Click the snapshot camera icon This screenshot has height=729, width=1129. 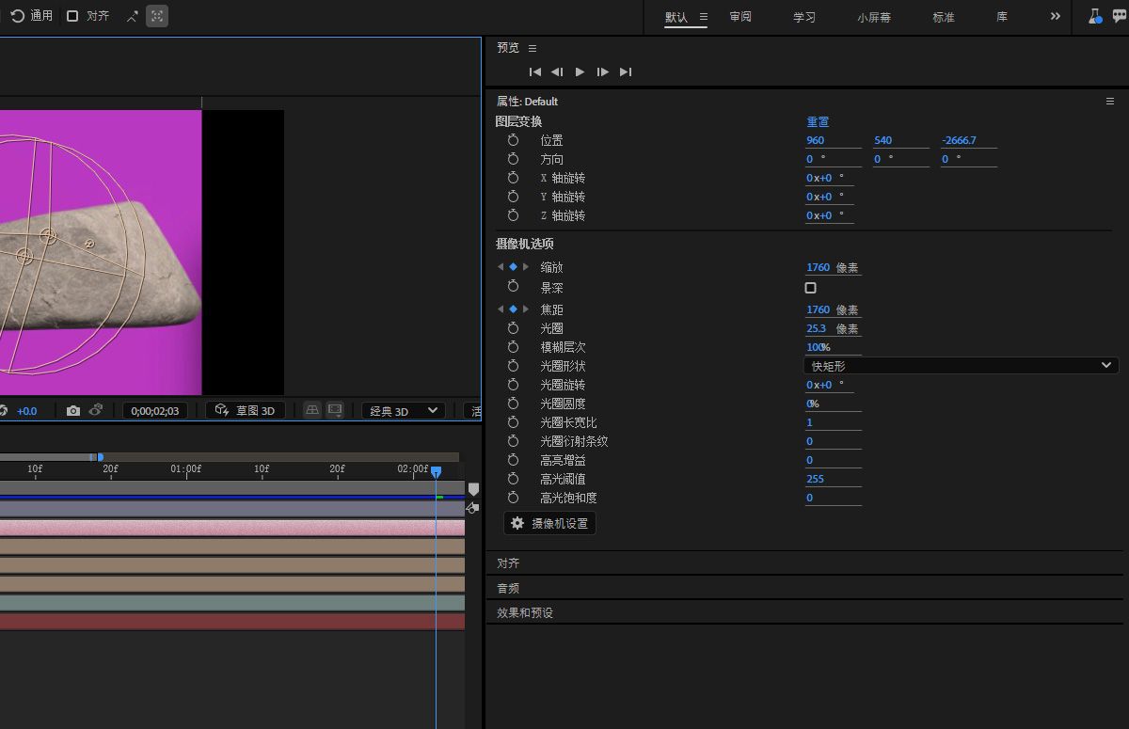pyautogui.click(x=73, y=411)
